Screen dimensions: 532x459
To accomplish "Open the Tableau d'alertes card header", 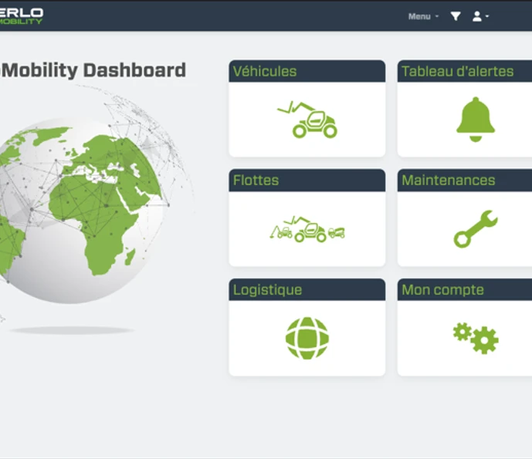I will 457,72.
